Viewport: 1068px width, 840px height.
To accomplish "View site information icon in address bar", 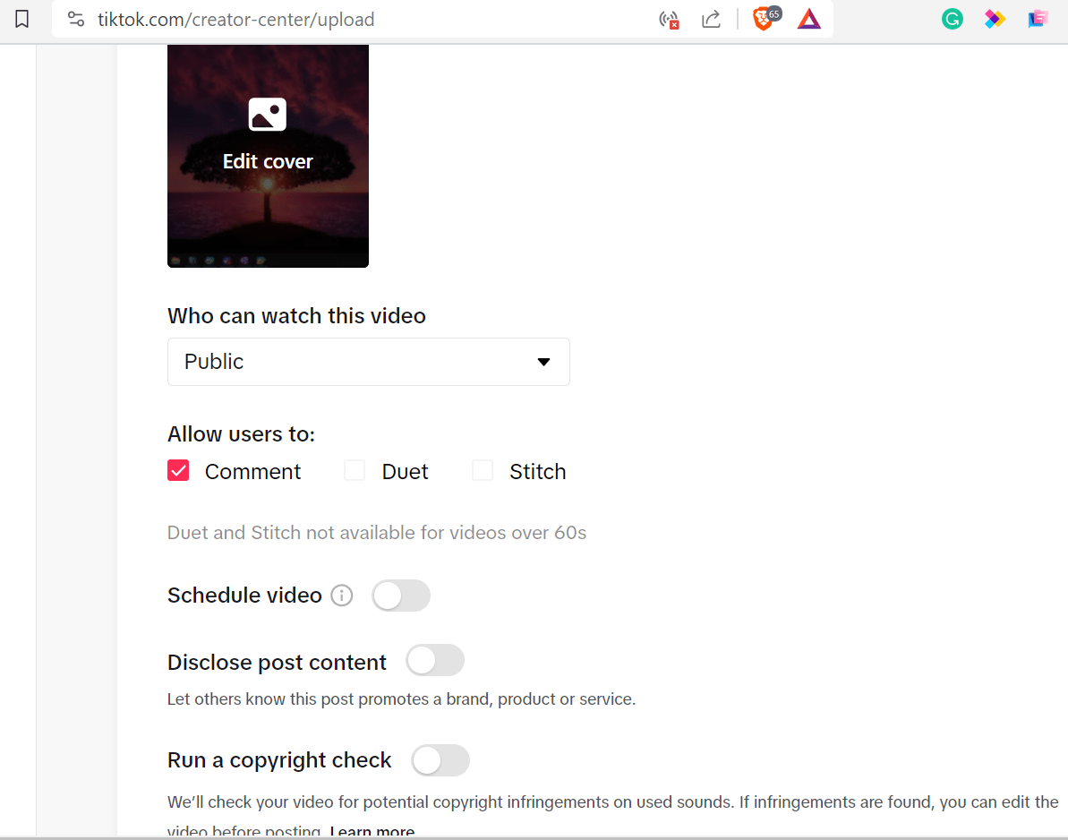I will coord(76,19).
